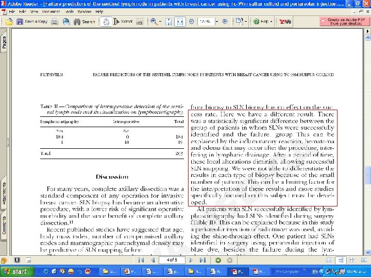Click the vertical scrollbar thumb
The image size is (371, 278).
tap(368, 175)
